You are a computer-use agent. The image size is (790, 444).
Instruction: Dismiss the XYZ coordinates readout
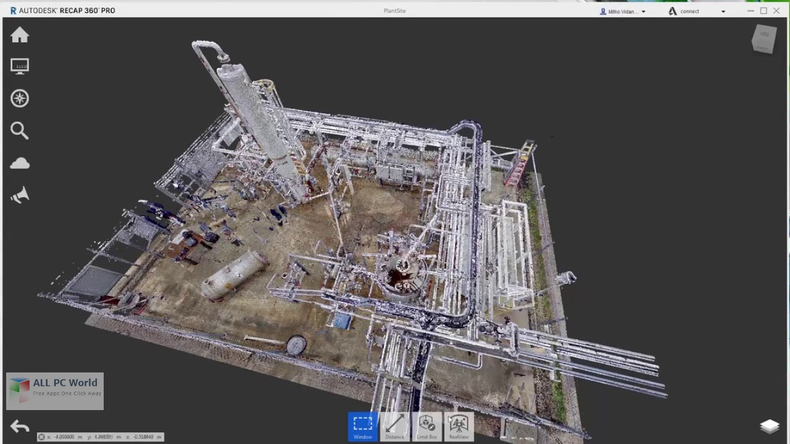[x=42, y=437]
